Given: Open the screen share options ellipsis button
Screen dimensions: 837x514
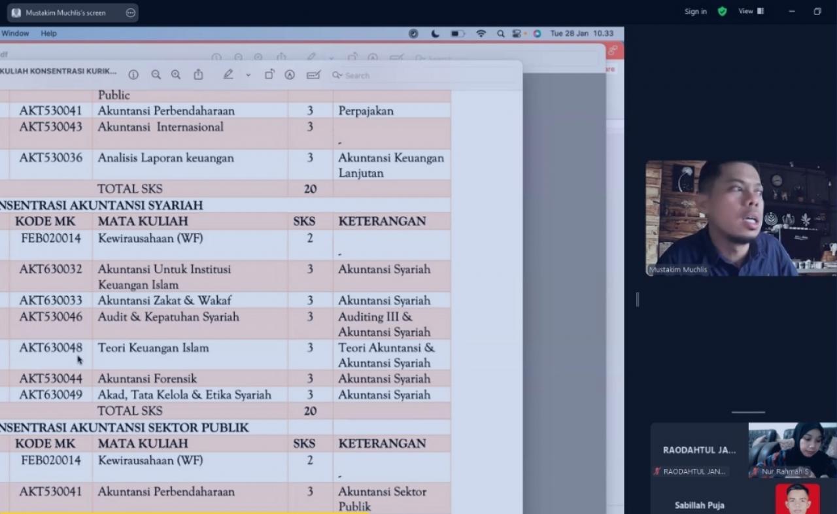Looking at the screenshot, I should pos(130,12).
